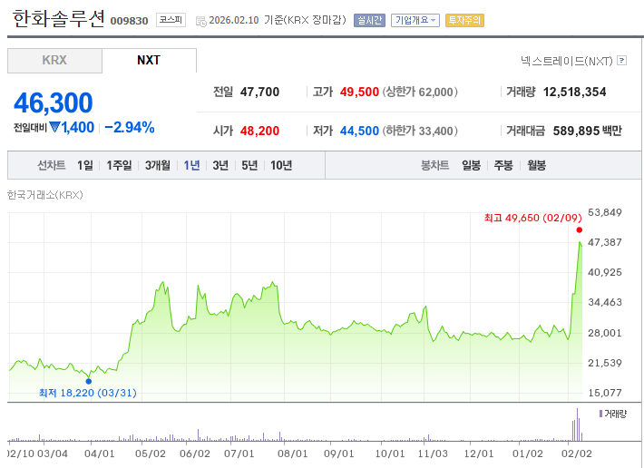
Task: Click the 거래대금 value 589,895 백만
Action: pyautogui.click(x=588, y=131)
